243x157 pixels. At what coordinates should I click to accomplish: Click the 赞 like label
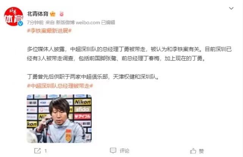coord(201,151)
